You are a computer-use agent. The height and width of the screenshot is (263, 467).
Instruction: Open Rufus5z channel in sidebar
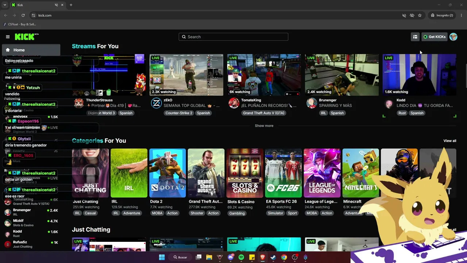pos(31,244)
